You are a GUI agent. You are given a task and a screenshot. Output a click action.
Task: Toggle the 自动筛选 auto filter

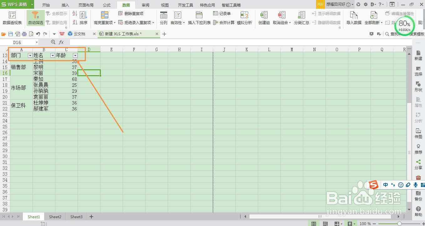(36, 18)
